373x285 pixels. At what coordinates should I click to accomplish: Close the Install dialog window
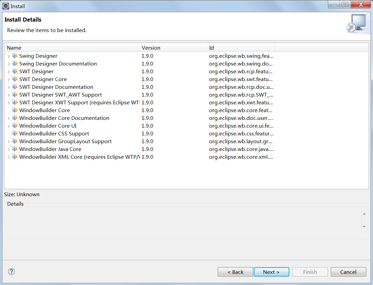(x=361, y=4)
